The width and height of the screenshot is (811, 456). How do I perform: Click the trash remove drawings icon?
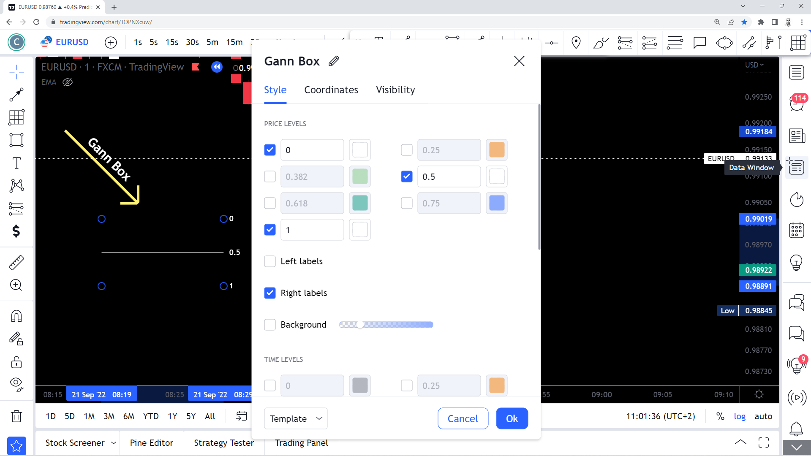[16, 416]
